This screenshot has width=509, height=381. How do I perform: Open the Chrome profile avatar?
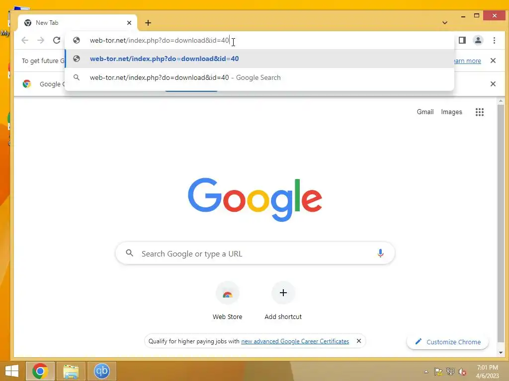(x=478, y=40)
